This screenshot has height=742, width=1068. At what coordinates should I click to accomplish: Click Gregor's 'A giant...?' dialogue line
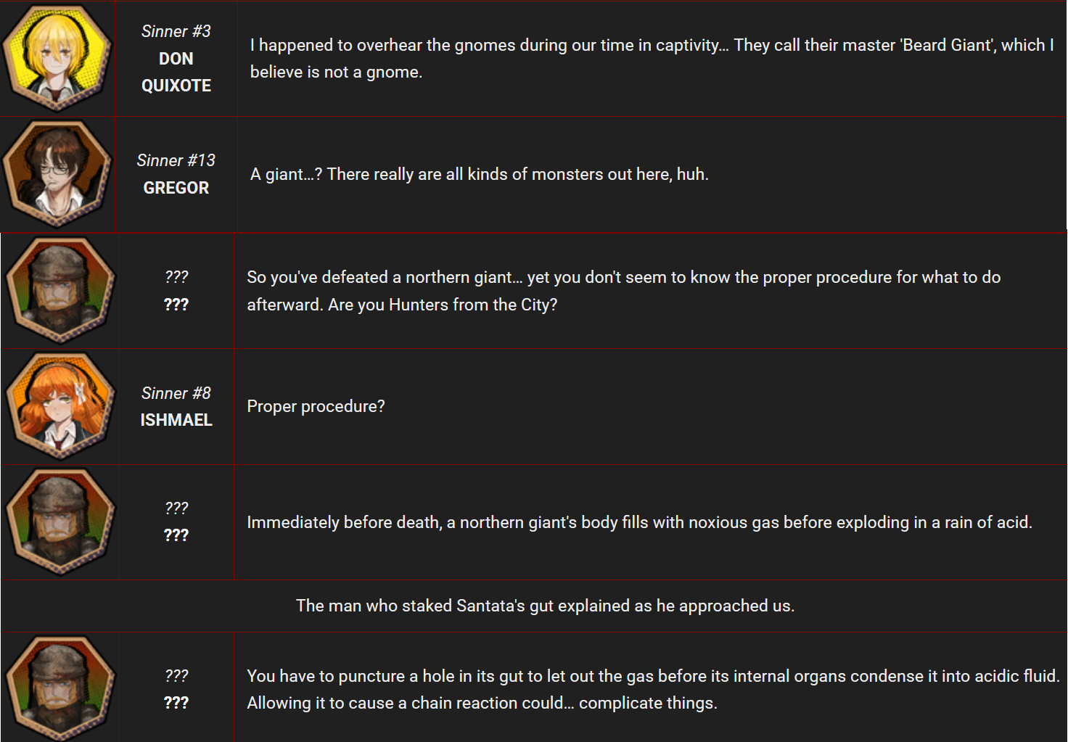pyautogui.click(x=480, y=174)
